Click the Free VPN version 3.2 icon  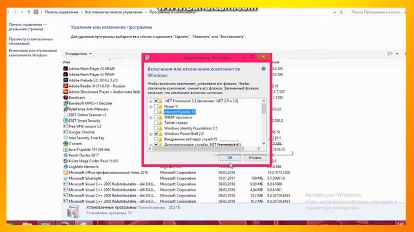pyautogui.click(x=65, y=126)
